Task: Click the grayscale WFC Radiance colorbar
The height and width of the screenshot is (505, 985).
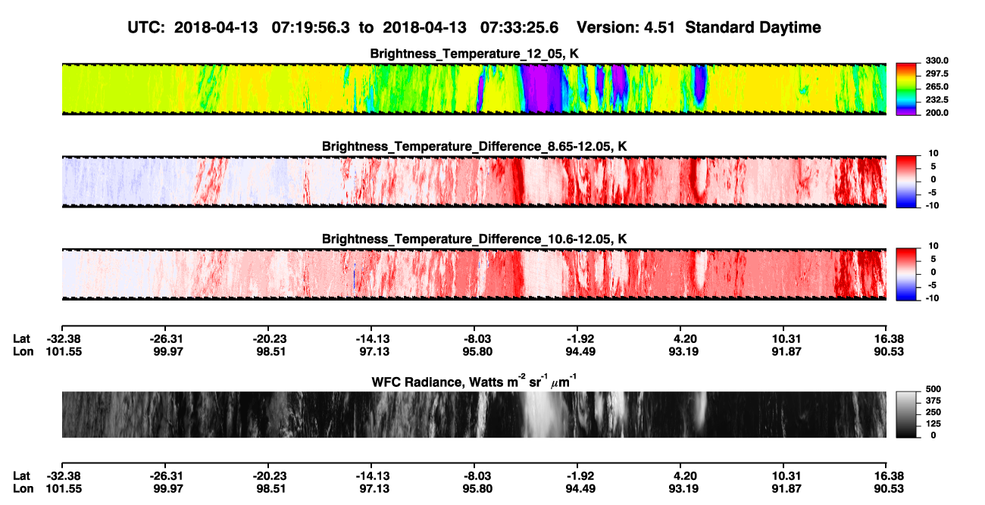Action: coord(905,413)
